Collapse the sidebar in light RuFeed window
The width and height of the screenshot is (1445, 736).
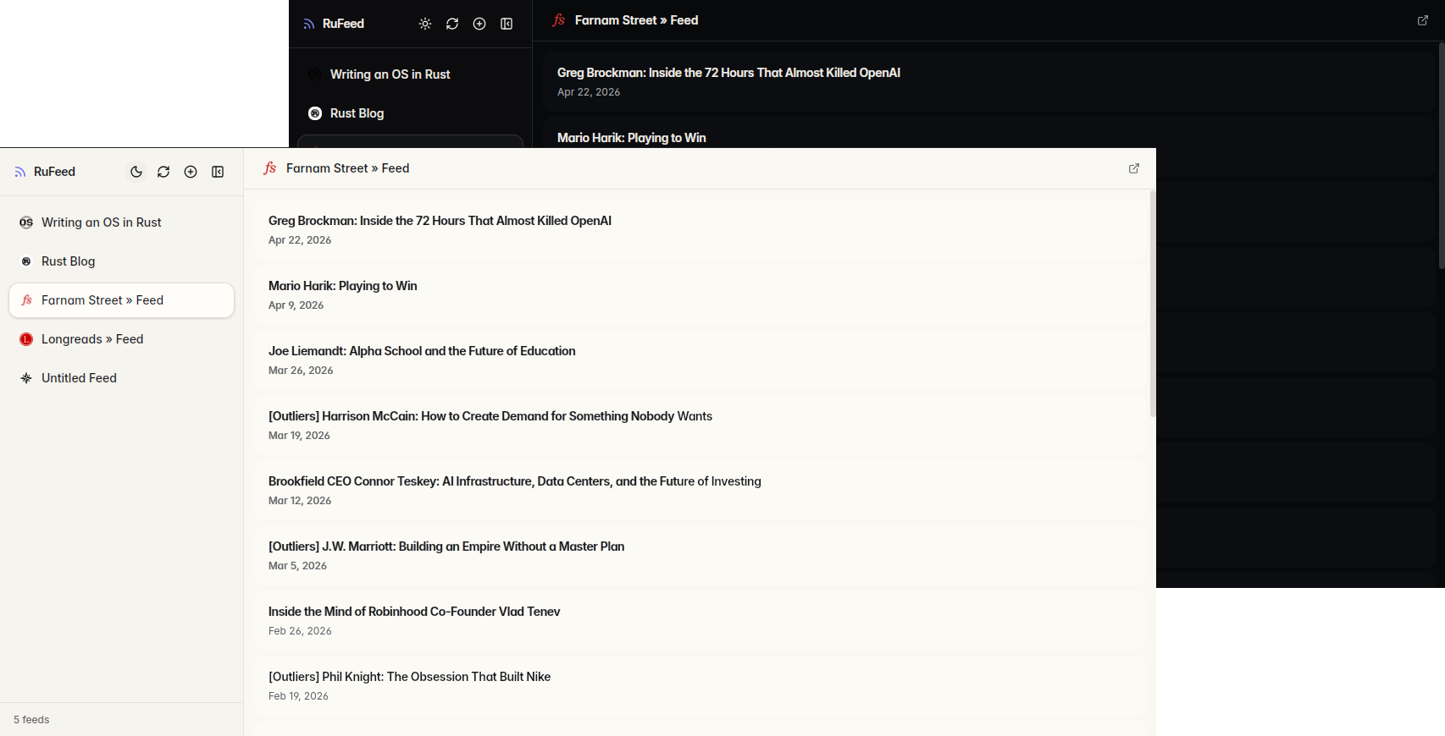click(218, 172)
